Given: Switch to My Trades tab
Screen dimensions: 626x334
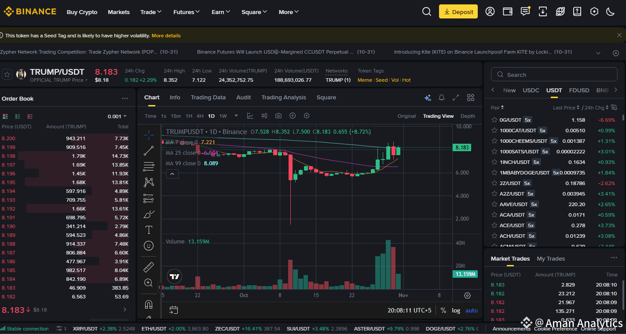Looking at the screenshot, I should coord(551,259).
